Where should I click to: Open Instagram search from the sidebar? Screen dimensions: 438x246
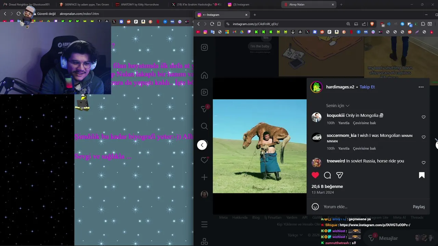pyautogui.click(x=204, y=126)
